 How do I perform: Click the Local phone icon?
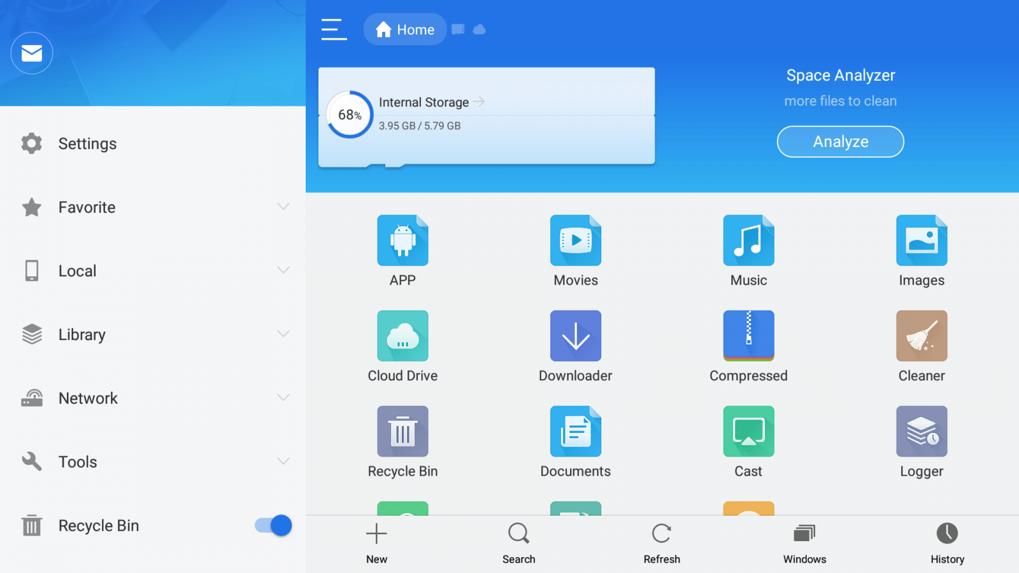point(32,271)
